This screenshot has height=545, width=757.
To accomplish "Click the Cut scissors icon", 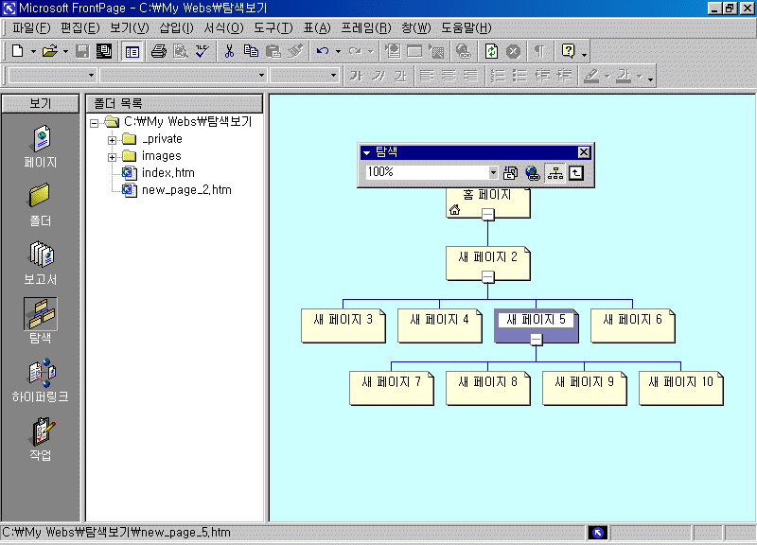I will 229,51.
